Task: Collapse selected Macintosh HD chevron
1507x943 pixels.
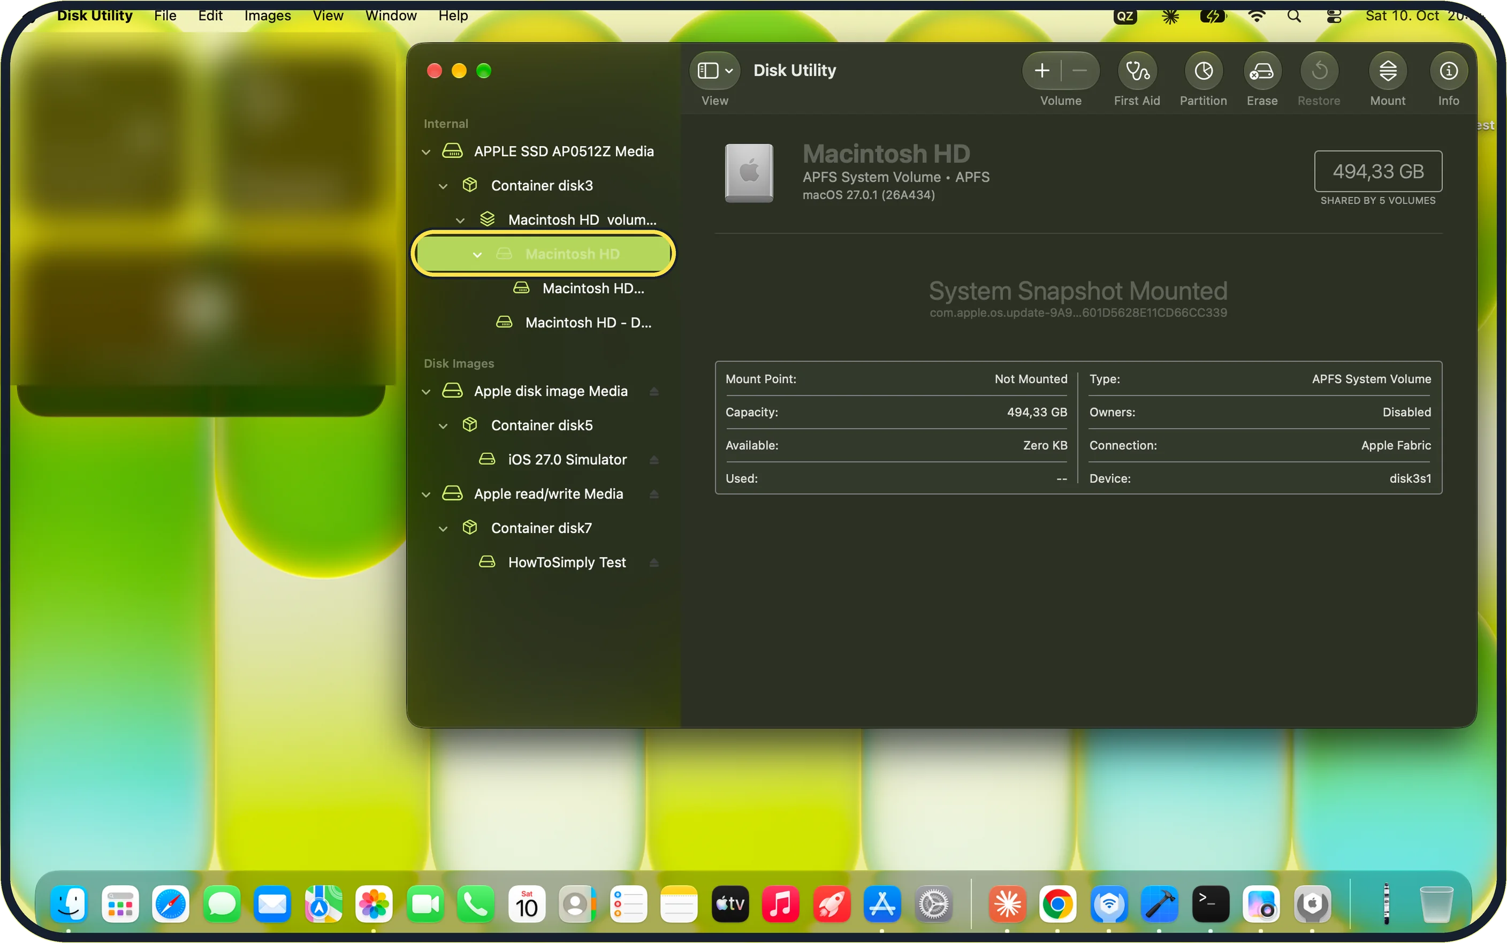Action: coord(477,254)
